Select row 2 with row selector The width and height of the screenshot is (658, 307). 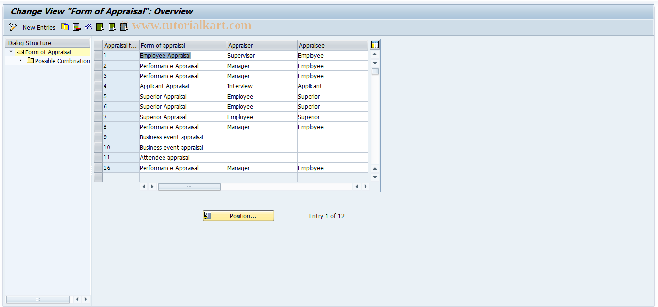coord(98,66)
